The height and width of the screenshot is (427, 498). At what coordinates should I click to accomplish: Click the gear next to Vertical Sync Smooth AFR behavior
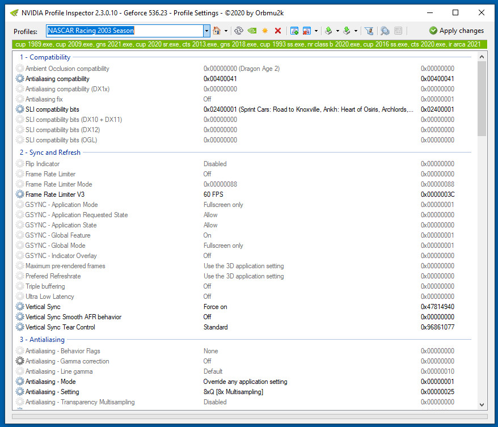[x=20, y=317]
